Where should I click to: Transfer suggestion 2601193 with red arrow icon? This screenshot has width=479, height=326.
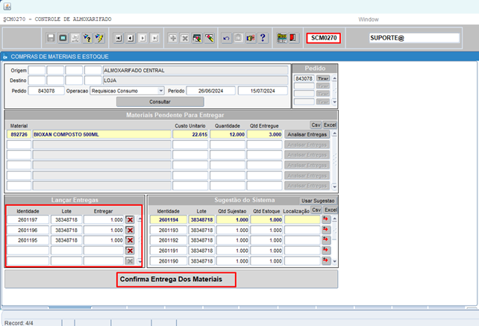coord(326,230)
